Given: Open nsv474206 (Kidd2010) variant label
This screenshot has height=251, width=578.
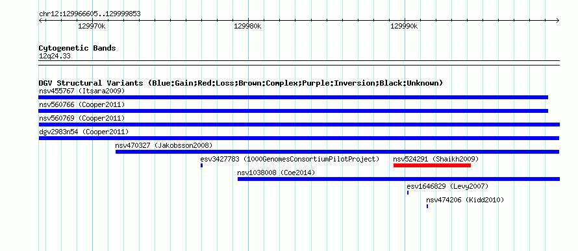Looking at the screenshot, I should tap(465, 200).
